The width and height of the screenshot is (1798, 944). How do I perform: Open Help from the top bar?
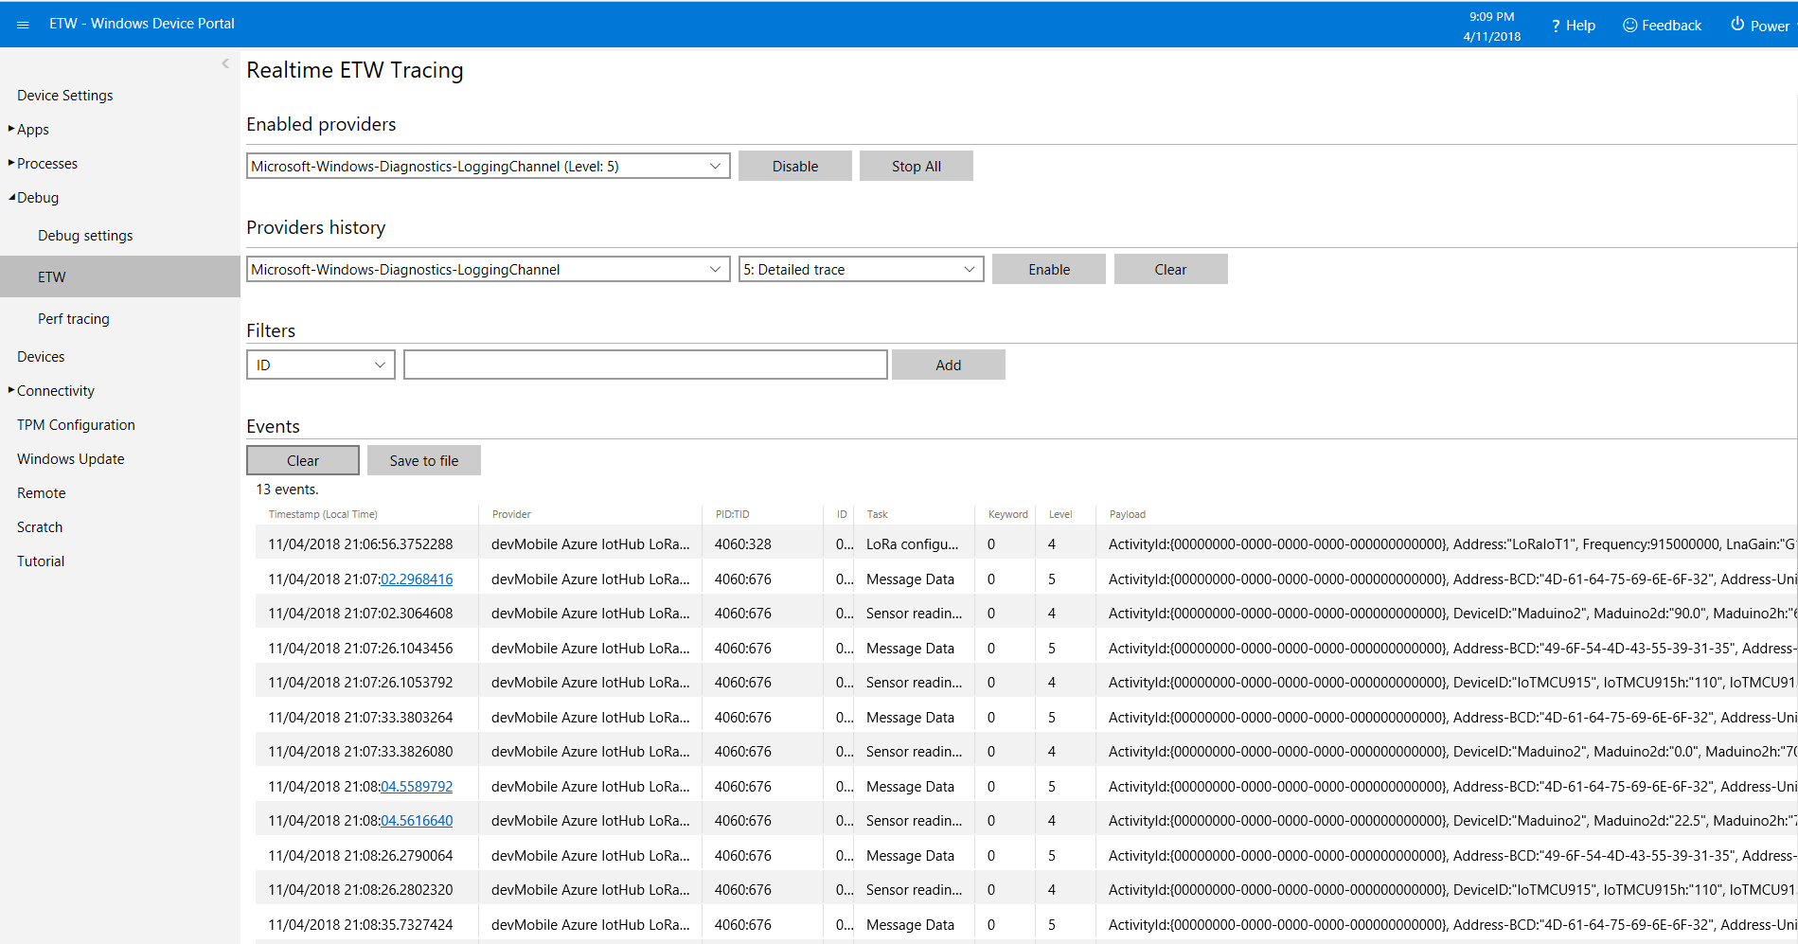[1573, 26]
